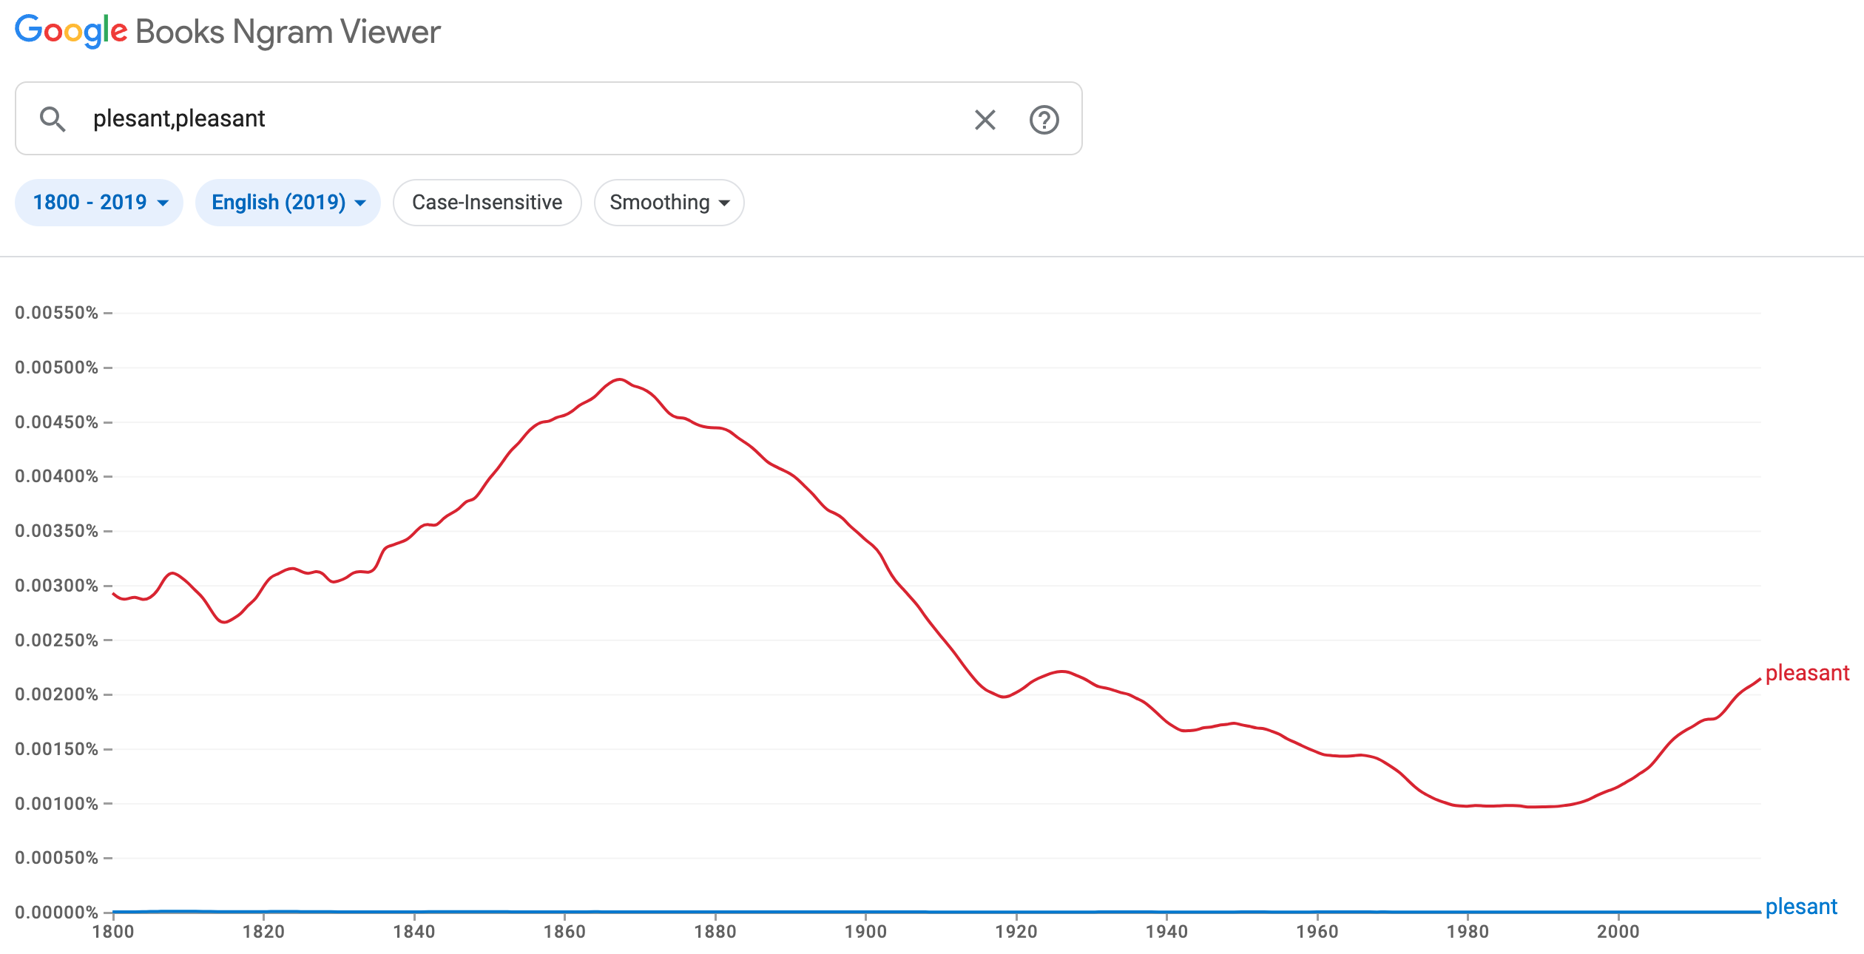Select the blue plesant series label
This screenshot has width=1864, height=954.
click(x=1800, y=907)
